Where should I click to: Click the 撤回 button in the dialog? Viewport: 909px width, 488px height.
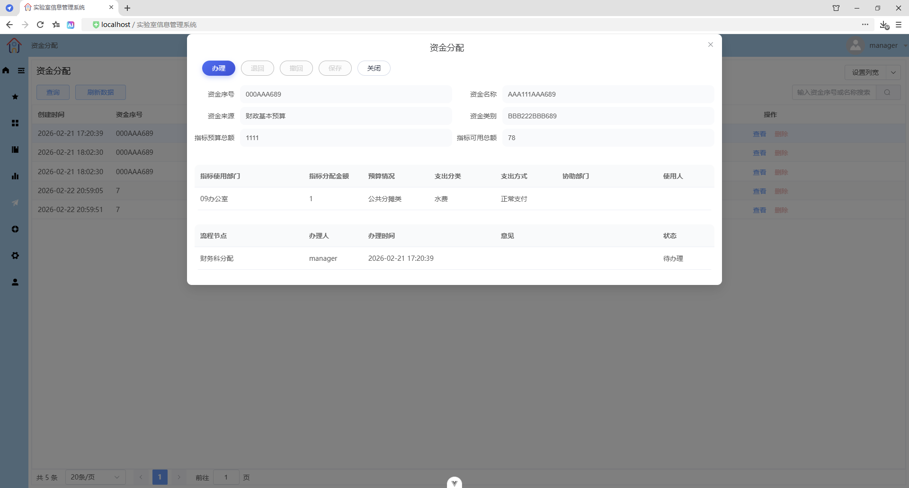[x=296, y=68]
